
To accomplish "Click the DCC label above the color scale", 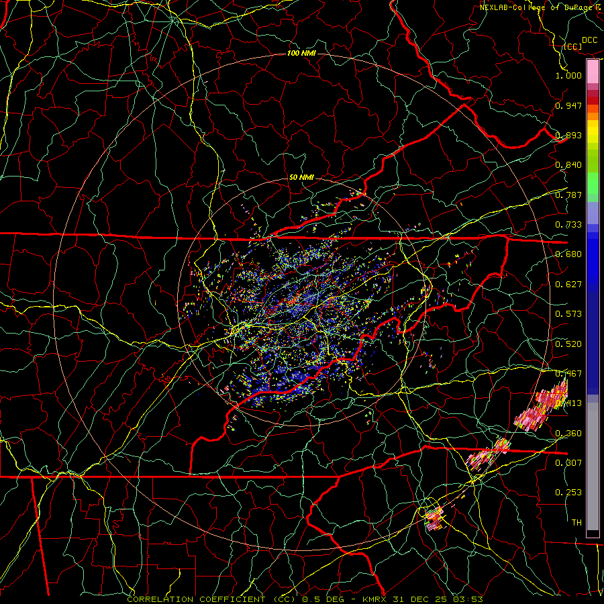I will point(589,40).
